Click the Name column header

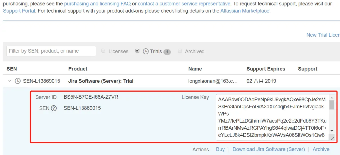pyautogui.click(x=195, y=69)
